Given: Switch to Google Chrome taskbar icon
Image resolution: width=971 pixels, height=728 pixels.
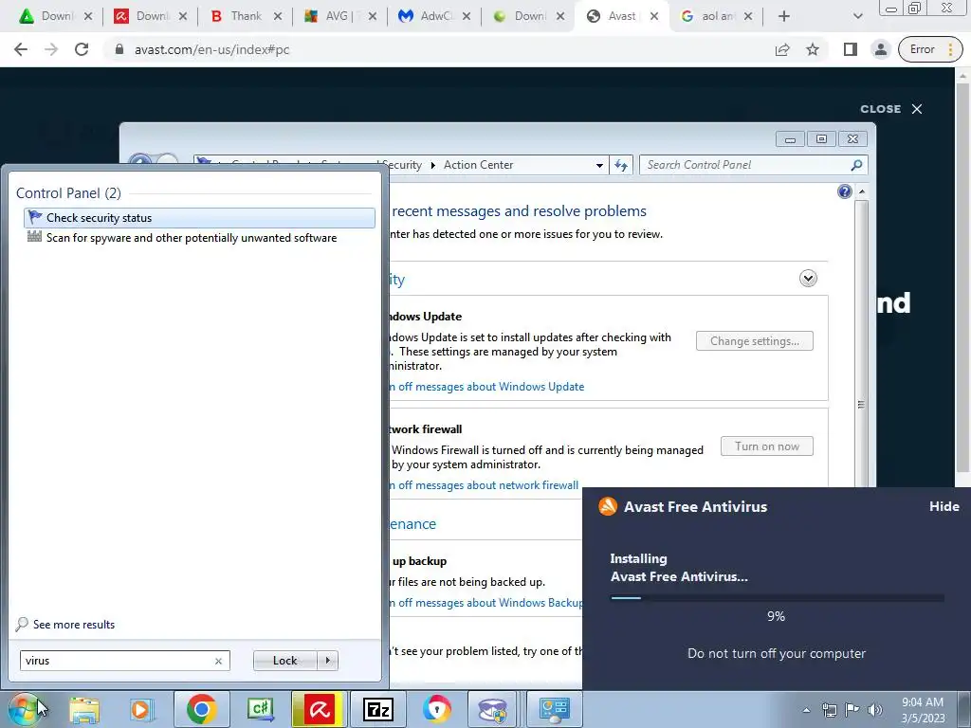Looking at the screenshot, I should [x=201, y=709].
